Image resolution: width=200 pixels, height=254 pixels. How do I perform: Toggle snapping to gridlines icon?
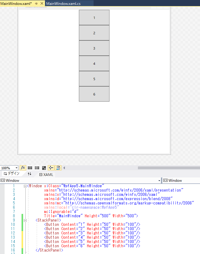(37, 168)
